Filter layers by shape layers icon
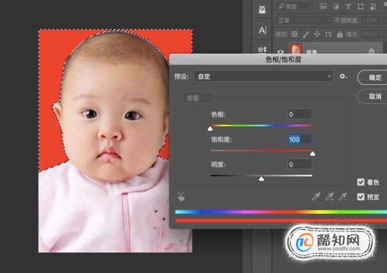Image resolution: width=387 pixels, height=273 pixels. [360, 7]
